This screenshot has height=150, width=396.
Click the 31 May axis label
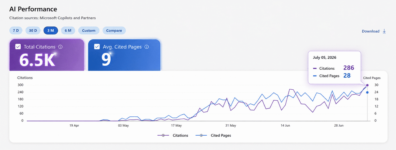click(231, 125)
